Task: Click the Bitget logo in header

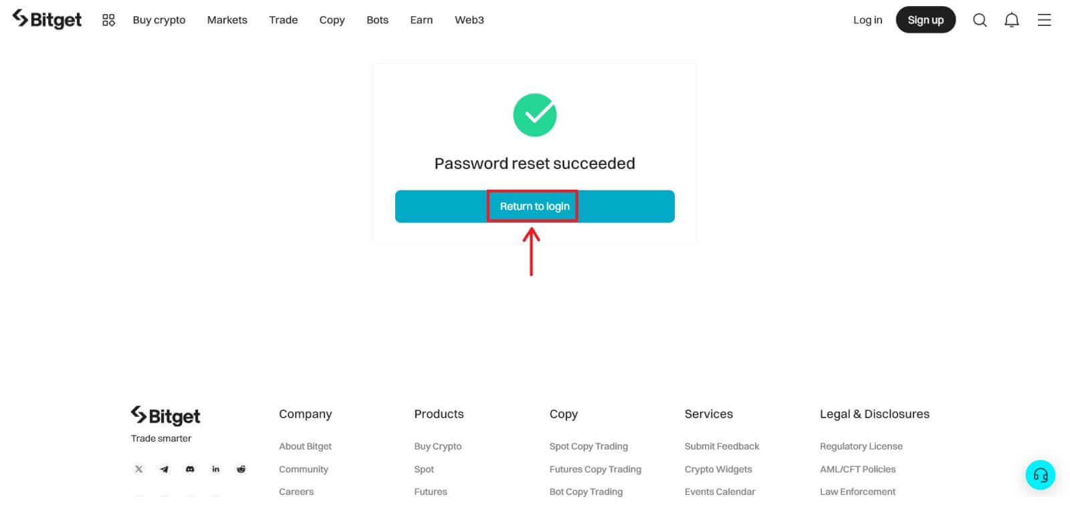Action: pyautogui.click(x=47, y=19)
